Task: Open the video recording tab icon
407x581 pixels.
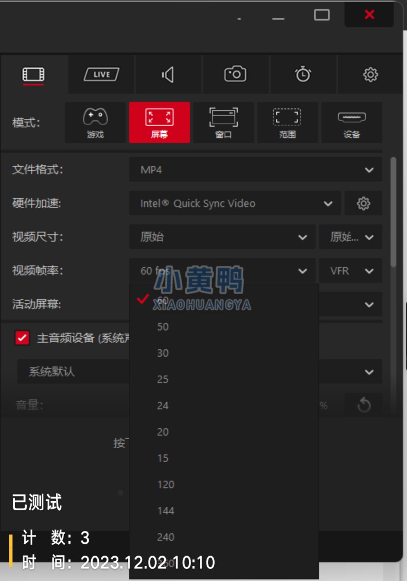Action: pyautogui.click(x=34, y=75)
